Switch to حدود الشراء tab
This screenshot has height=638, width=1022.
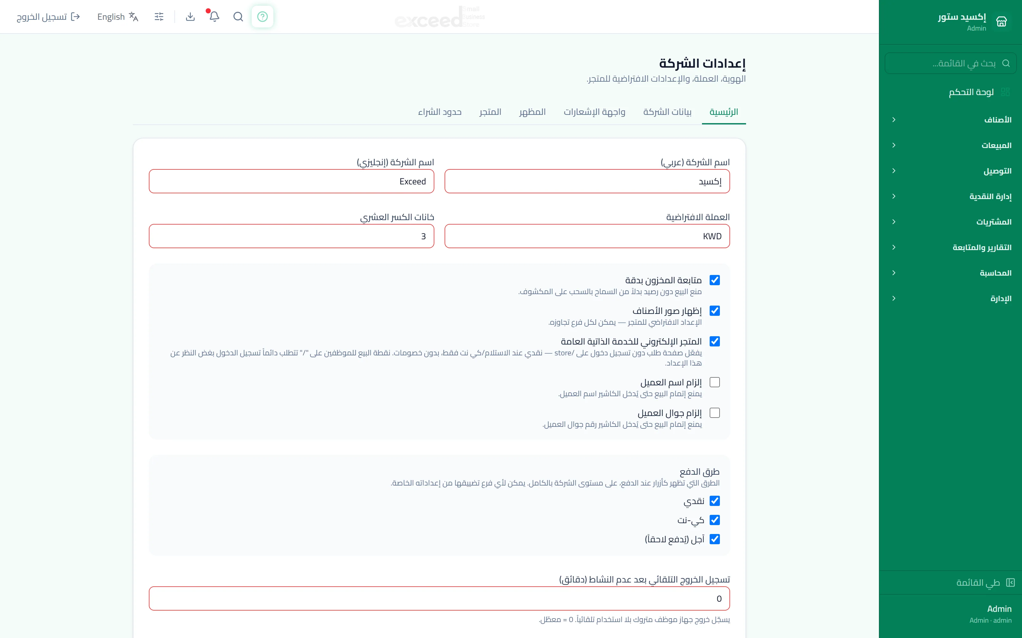click(x=440, y=112)
